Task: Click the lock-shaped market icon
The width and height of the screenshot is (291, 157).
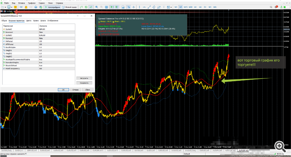Action: tap(26, 7)
